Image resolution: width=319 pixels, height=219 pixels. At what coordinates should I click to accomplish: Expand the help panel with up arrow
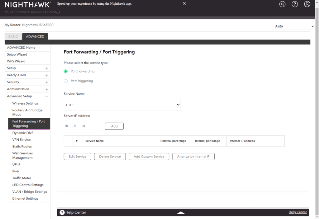tap(181, 212)
